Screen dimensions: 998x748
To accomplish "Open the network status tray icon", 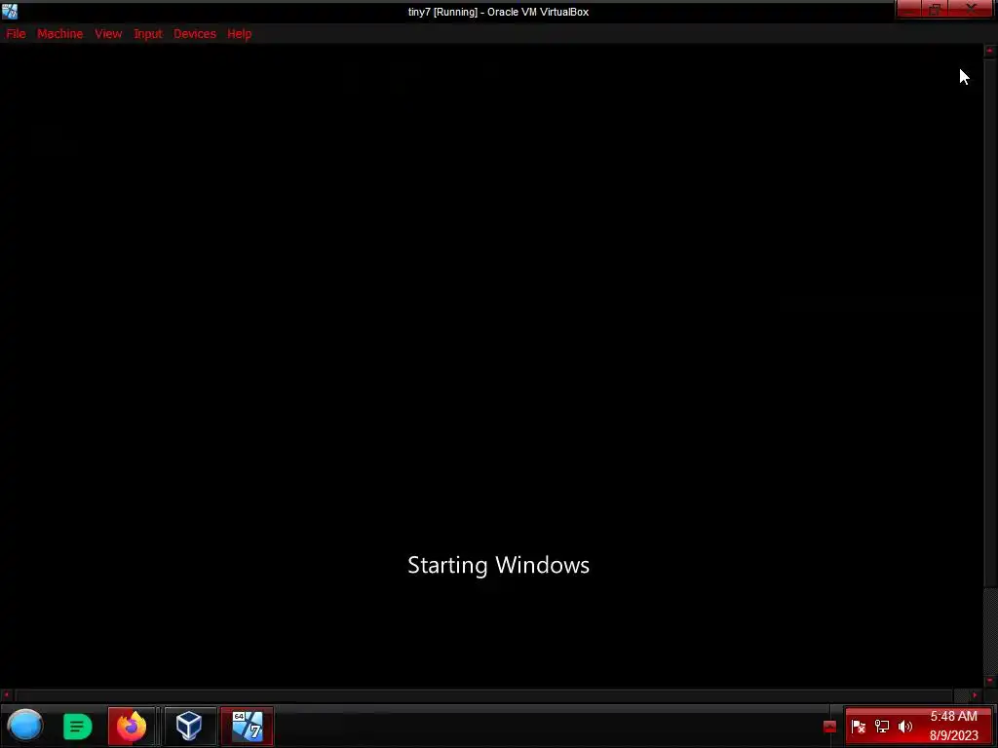I will [x=881, y=727].
